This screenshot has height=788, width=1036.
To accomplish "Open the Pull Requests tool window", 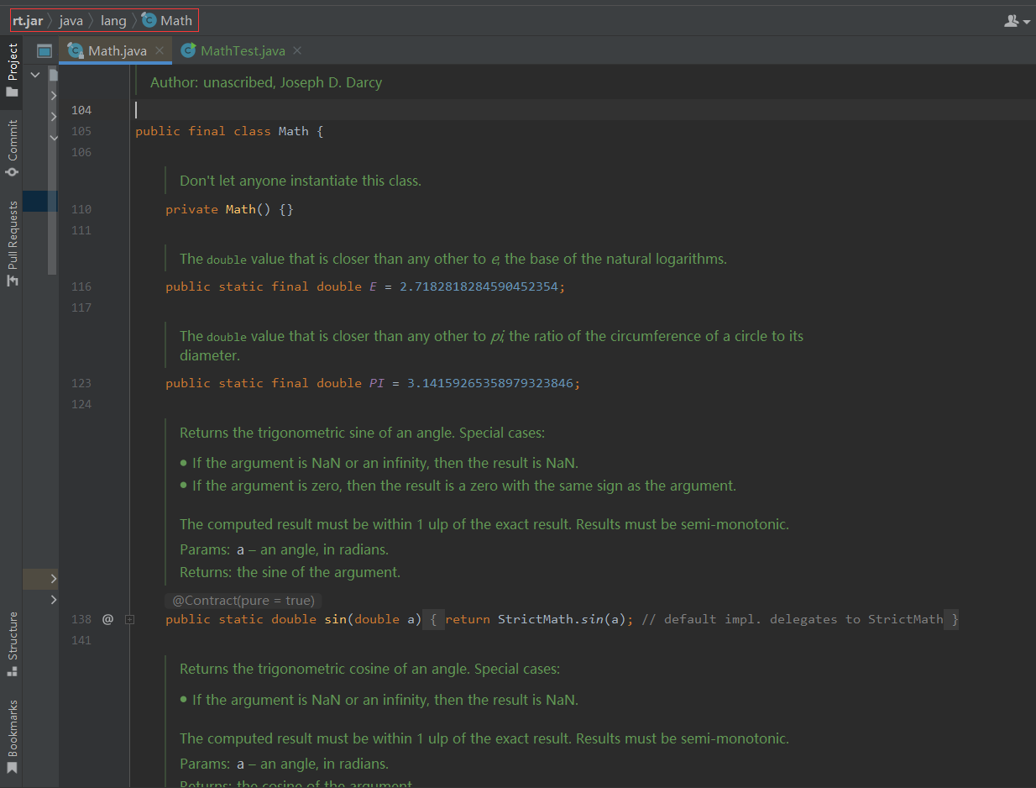I will 12,244.
